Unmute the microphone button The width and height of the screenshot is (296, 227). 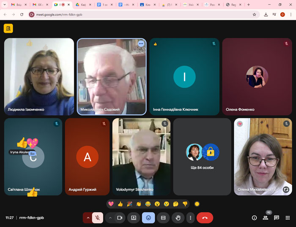(x=98, y=218)
